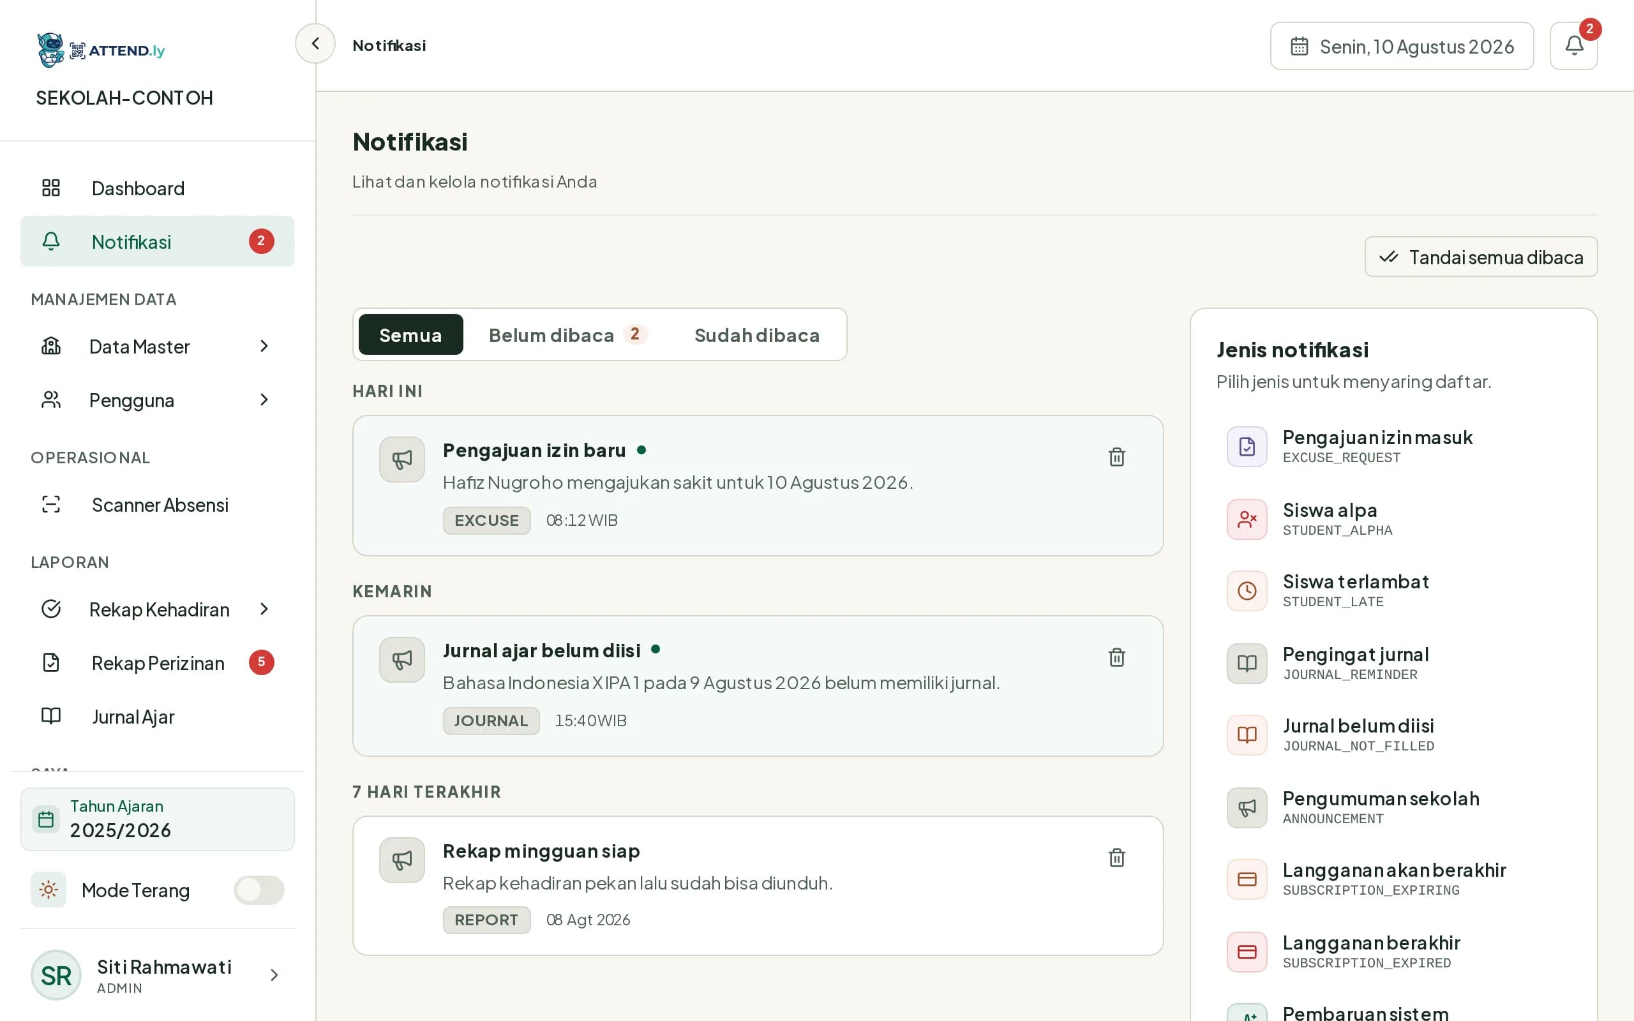
Task: Open the Tahun Ajaran 2025/2026 selector
Action: pos(157,819)
